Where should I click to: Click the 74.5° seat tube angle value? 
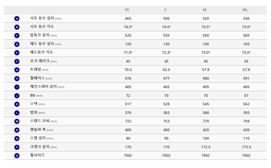tap(128, 27)
